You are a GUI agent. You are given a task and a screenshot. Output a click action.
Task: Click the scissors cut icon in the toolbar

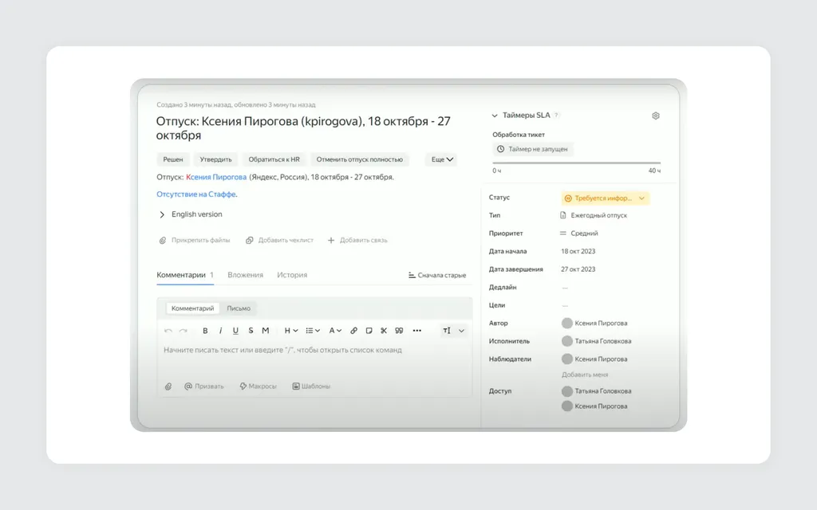(384, 331)
